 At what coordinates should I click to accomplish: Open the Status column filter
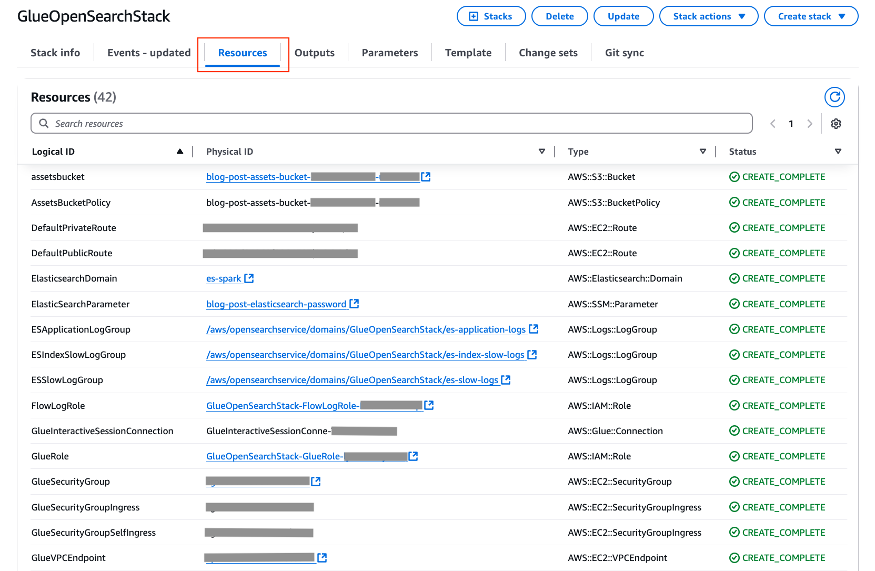(x=838, y=151)
